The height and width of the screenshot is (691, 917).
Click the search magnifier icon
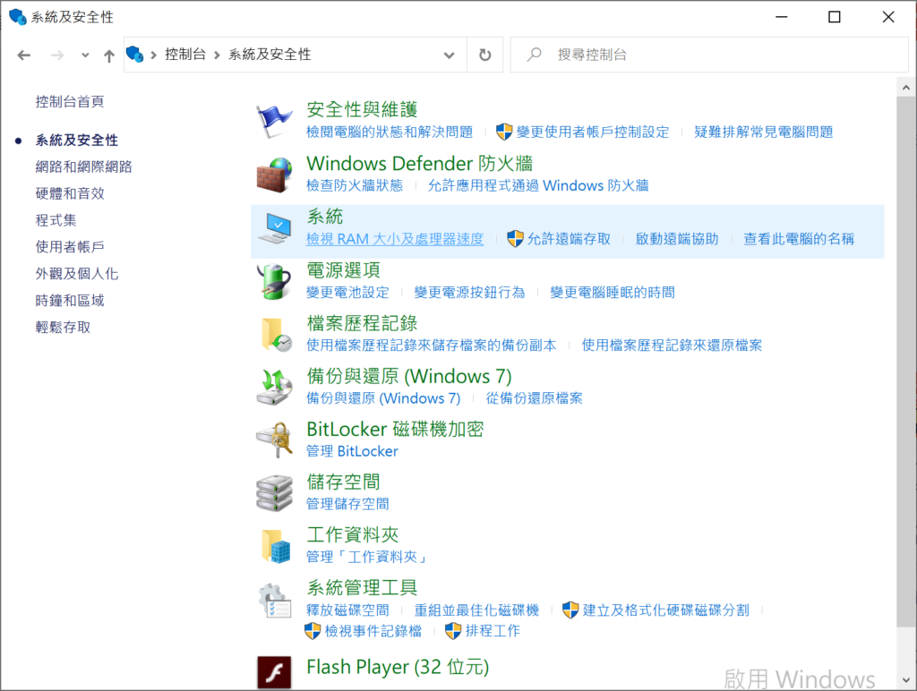[x=534, y=55]
